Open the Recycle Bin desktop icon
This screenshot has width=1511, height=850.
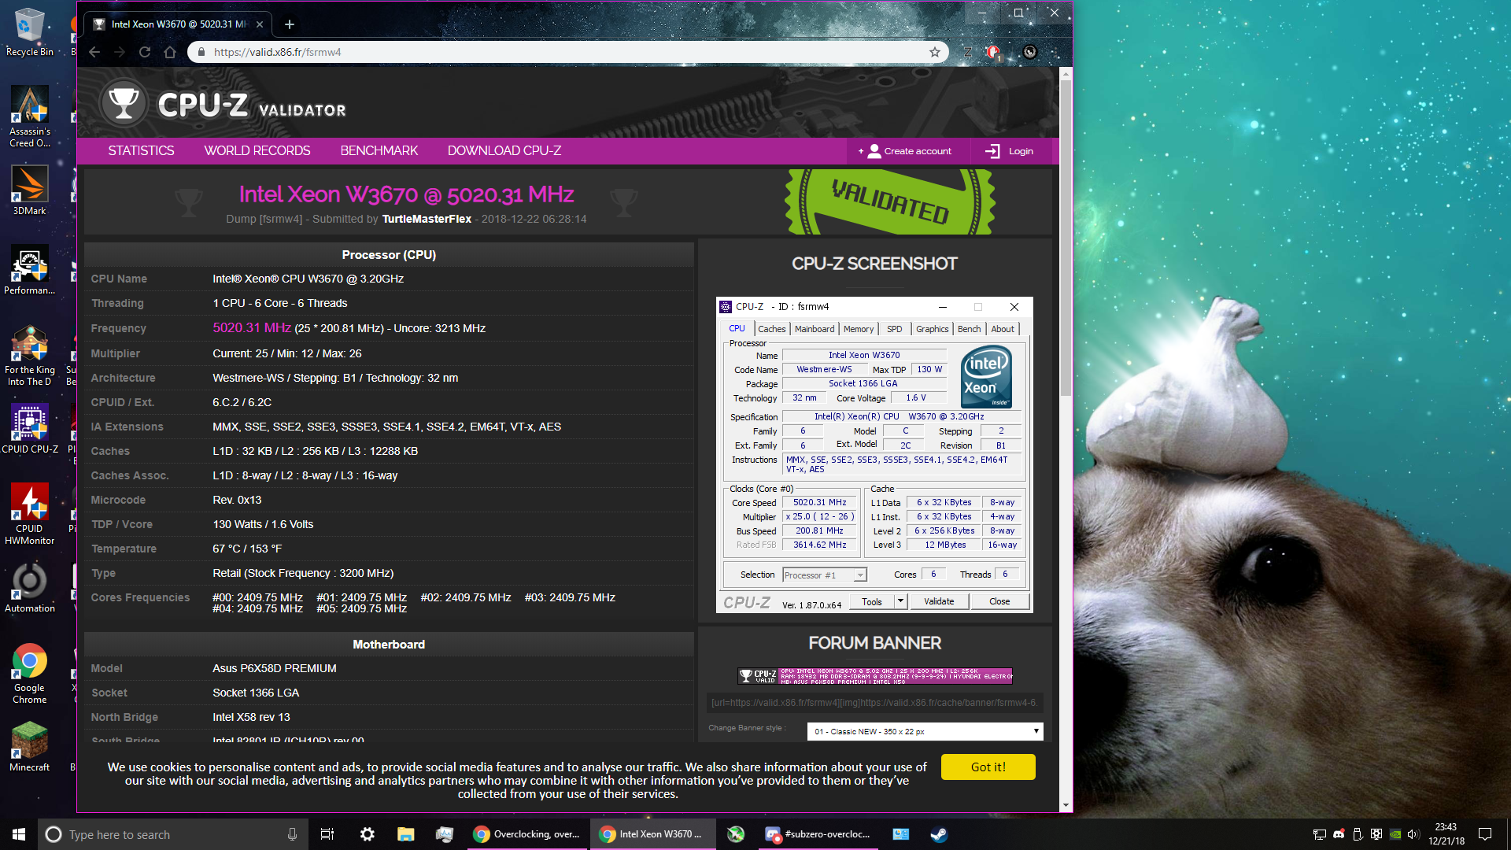tap(29, 31)
